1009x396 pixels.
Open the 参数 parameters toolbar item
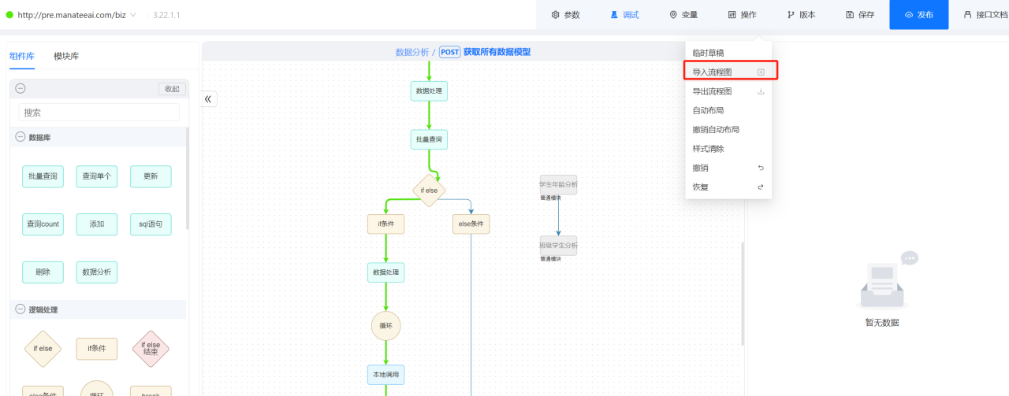tap(565, 15)
